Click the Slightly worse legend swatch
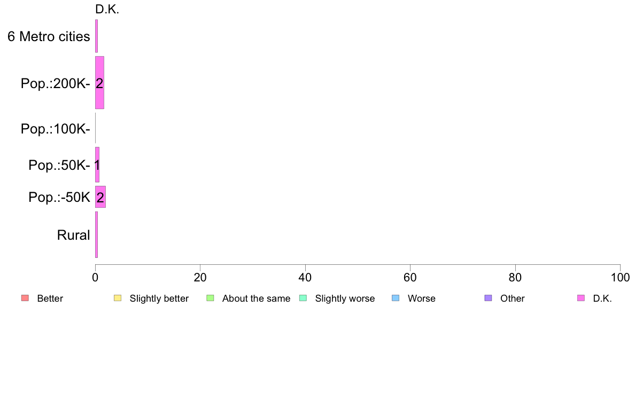Image resolution: width=635 pixels, height=393 pixels. pyautogui.click(x=303, y=298)
